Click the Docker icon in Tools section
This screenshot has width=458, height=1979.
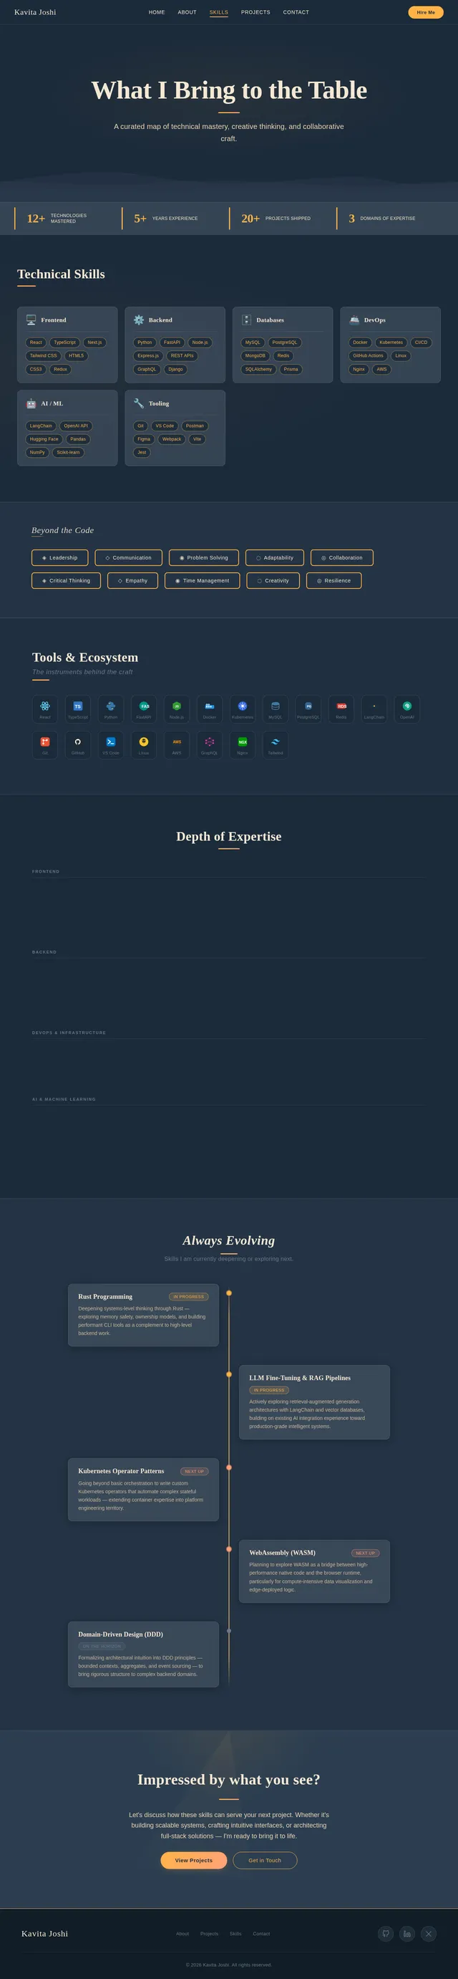[x=210, y=709]
